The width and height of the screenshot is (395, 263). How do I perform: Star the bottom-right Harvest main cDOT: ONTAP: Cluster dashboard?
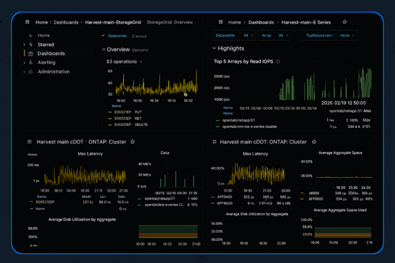tap(314, 142)
